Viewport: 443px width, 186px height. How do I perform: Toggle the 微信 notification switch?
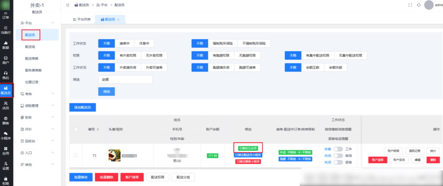click(338, 155)
